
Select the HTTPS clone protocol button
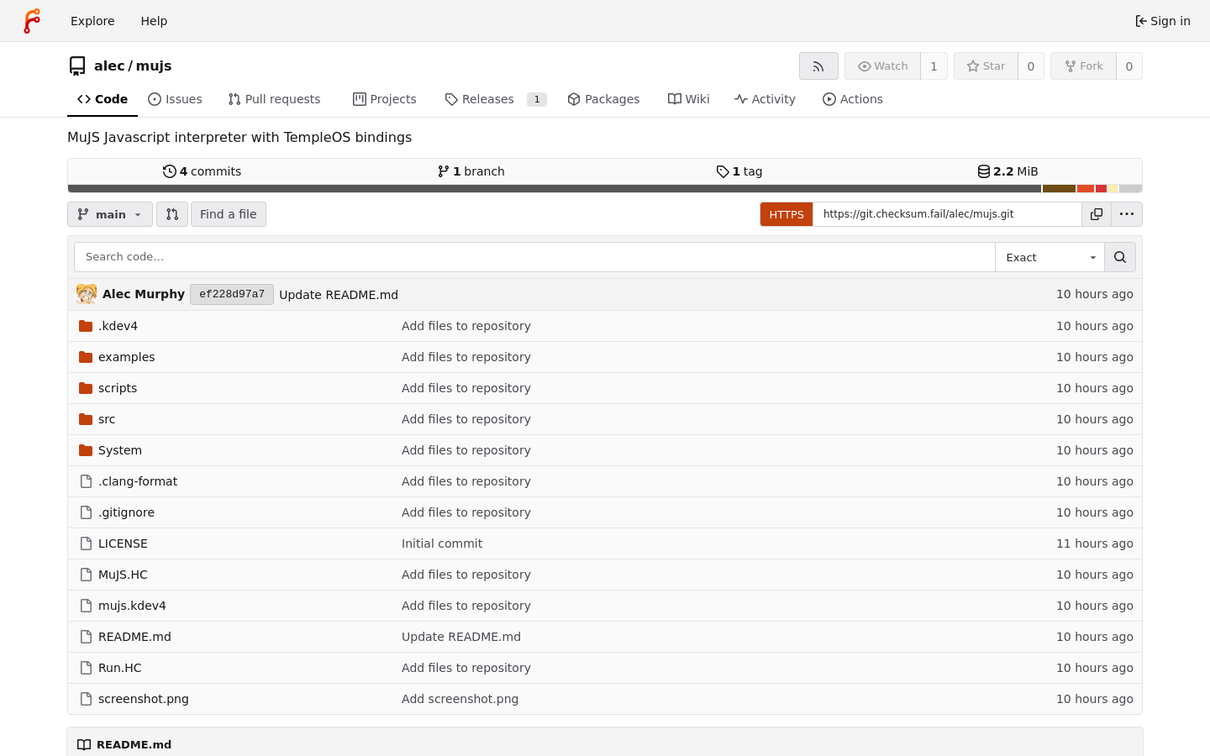(786, 214)
